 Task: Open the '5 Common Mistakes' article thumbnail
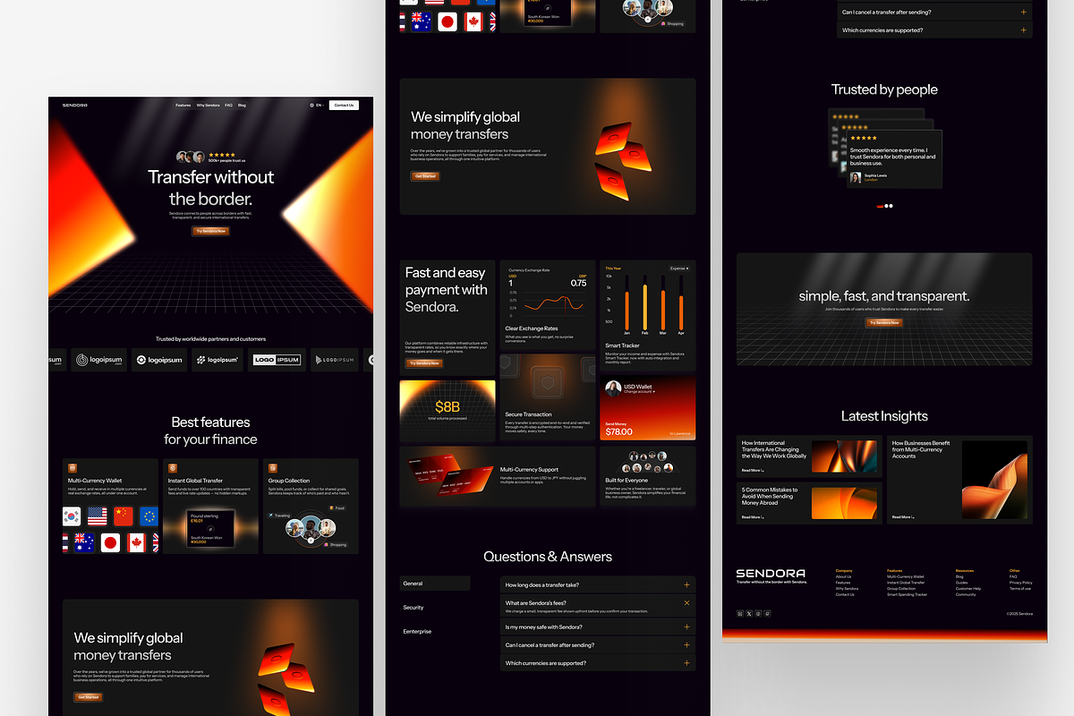pos(844,503)
